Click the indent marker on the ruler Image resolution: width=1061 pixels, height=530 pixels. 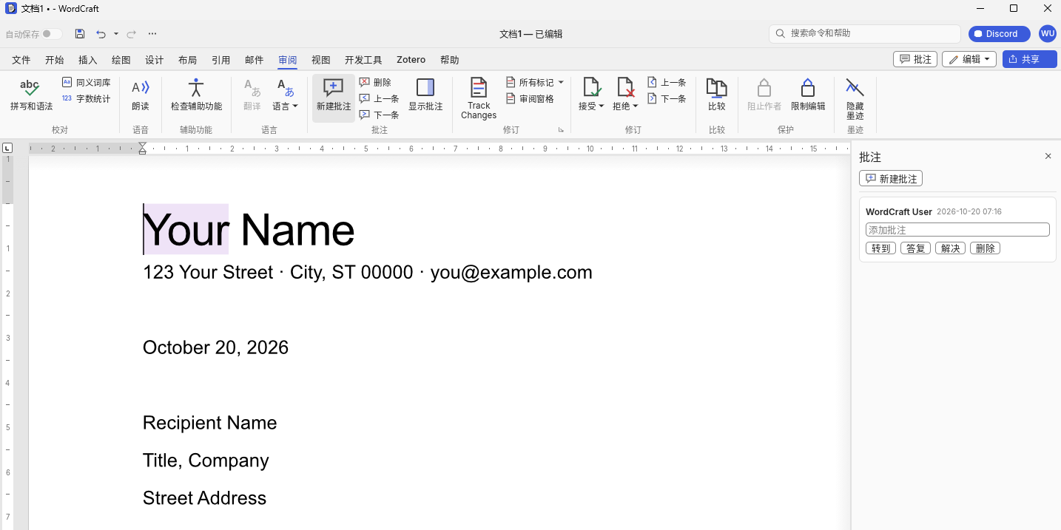tap(143, 149)
